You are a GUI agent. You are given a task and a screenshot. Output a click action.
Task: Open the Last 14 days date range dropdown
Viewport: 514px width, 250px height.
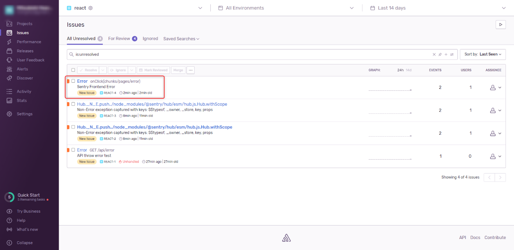[x=438, y=8]
